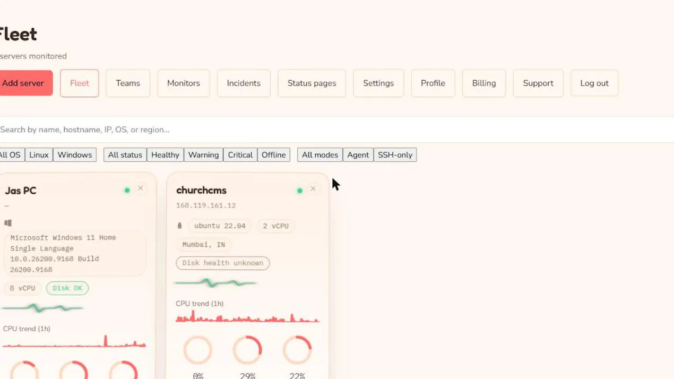This screenshot has width=674, height=379.
Task: Go to Profile
Action: 433,83
